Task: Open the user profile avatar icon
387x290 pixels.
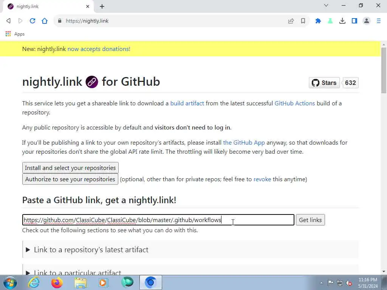Action: click(367, 21)
